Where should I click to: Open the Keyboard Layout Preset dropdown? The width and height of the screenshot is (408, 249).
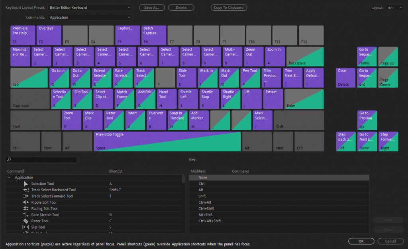[x=89, y=8]
